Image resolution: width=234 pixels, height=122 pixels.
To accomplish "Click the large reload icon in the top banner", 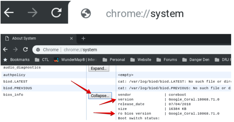I will point(56,13).
